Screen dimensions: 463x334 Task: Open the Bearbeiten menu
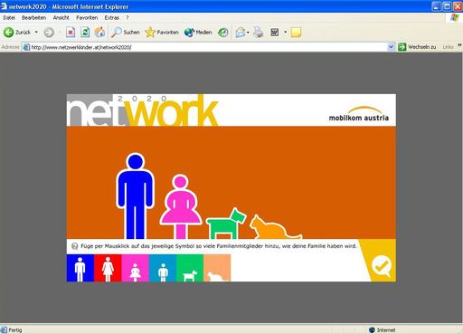point(33,18)
